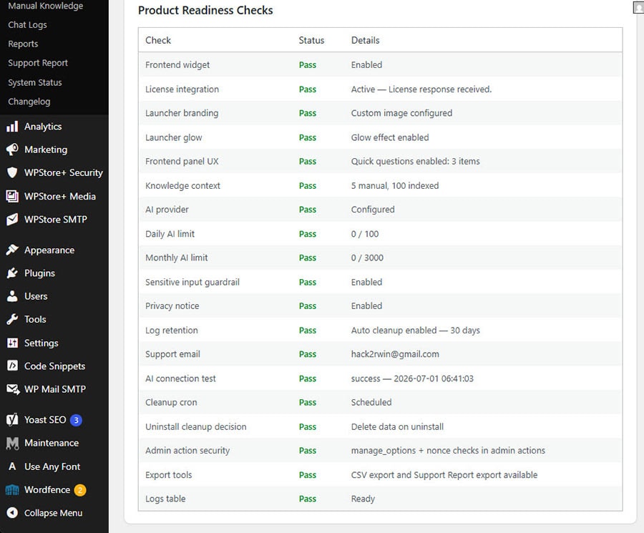Click the Daily AI limit 0 / 100 value

point(365,234)
